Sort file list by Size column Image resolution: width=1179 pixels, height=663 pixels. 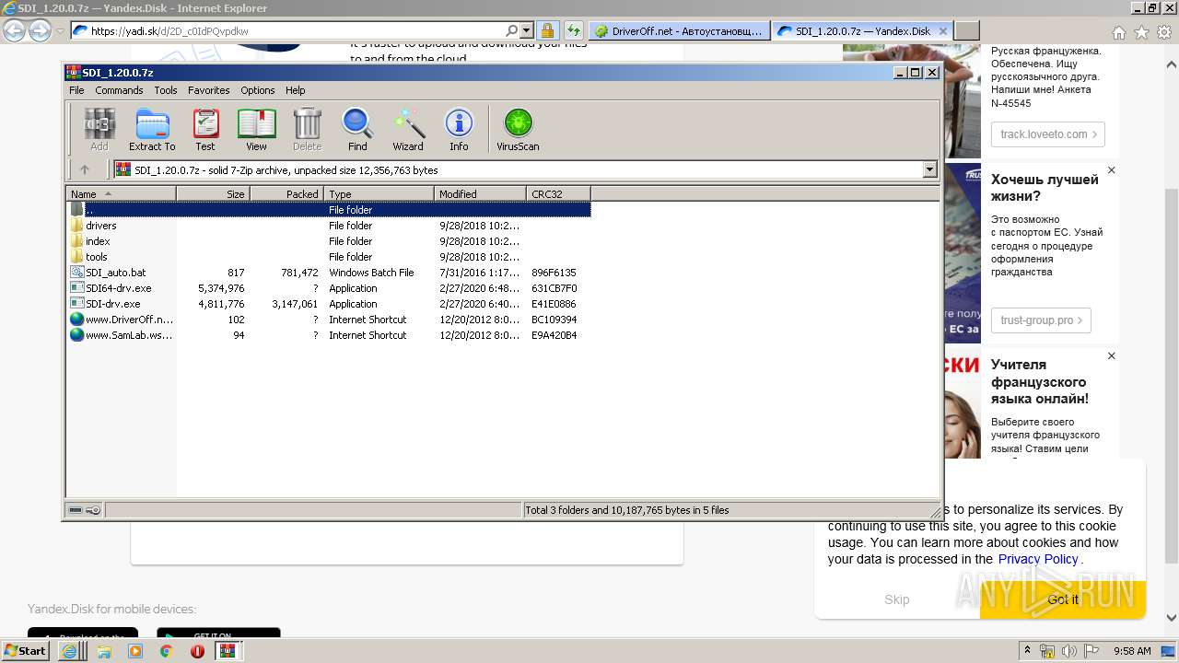click(213, 194)
